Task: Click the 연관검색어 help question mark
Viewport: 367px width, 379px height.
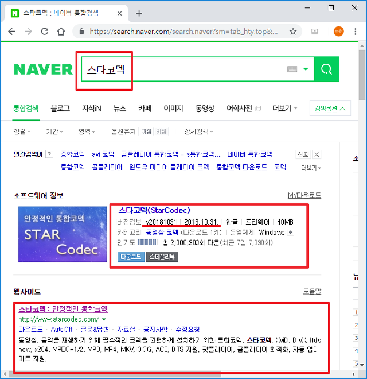Action: click(49, 154)
